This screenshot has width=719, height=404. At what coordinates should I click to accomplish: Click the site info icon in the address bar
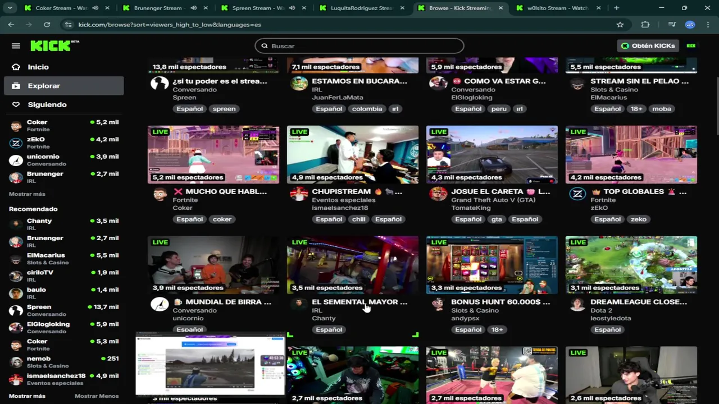point(69,25)
